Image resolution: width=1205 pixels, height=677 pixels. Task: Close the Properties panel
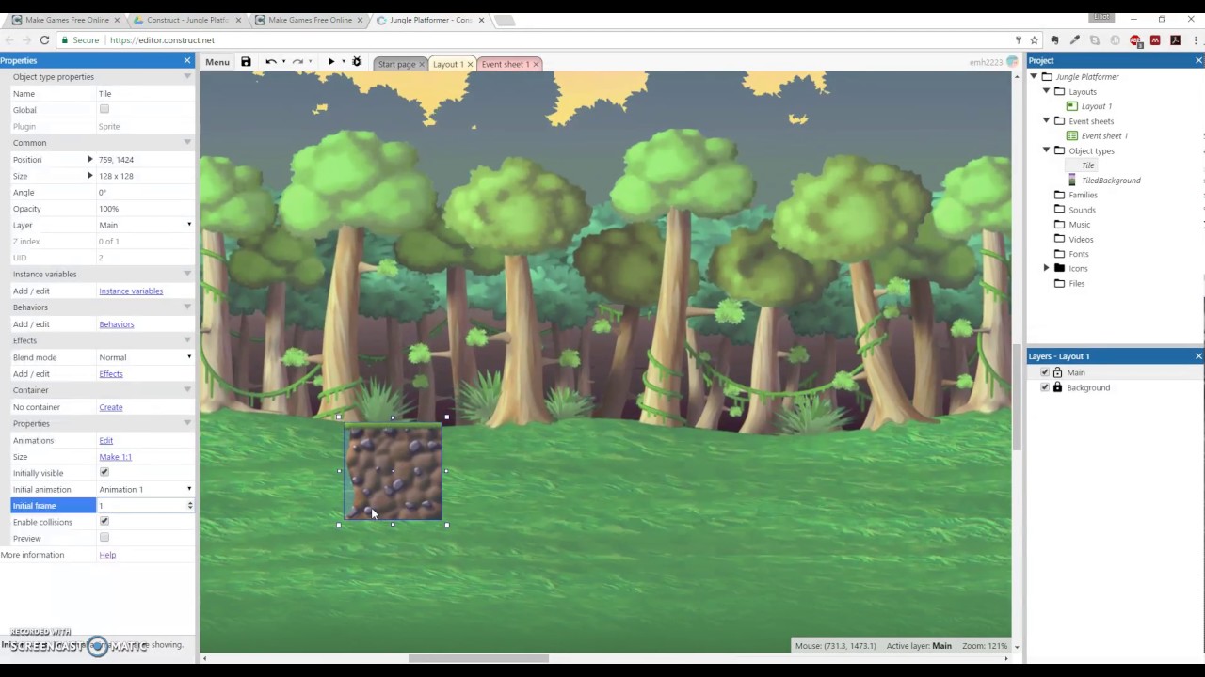pos(186,60)
